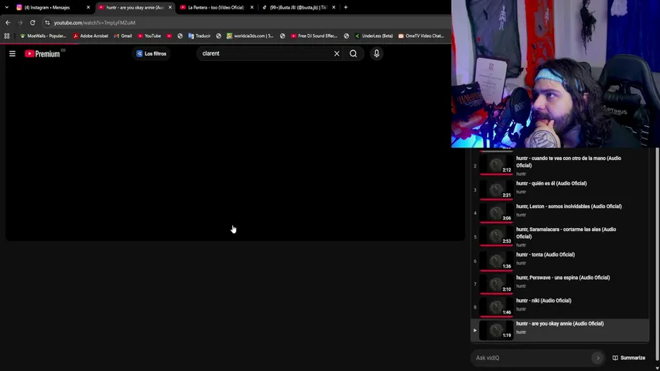660x371 pixels.
Task: Play huntr - tonta (Audio Oficial)
Action: [x=545, y=254]
